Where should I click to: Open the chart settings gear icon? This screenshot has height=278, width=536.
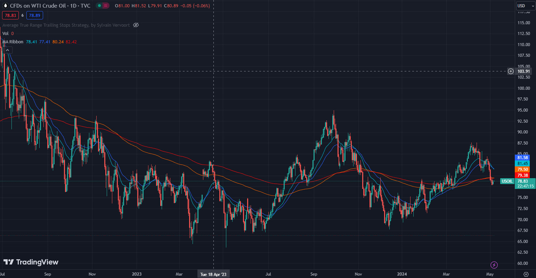526,274
